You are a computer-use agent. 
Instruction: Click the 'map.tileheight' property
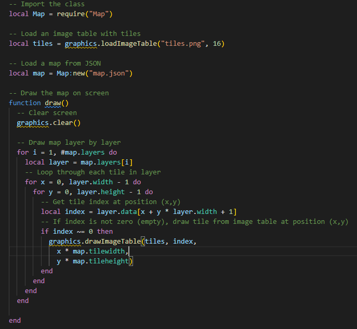[x=101, y=261]
